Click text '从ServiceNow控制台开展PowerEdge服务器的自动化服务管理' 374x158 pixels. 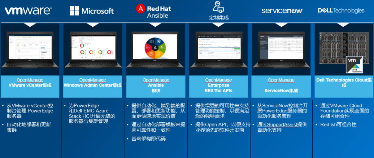pos(282,111)
